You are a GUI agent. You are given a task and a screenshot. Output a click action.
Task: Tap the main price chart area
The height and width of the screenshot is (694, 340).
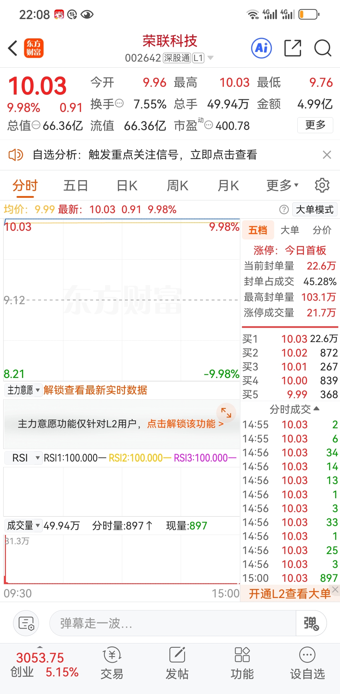(122, 300)
